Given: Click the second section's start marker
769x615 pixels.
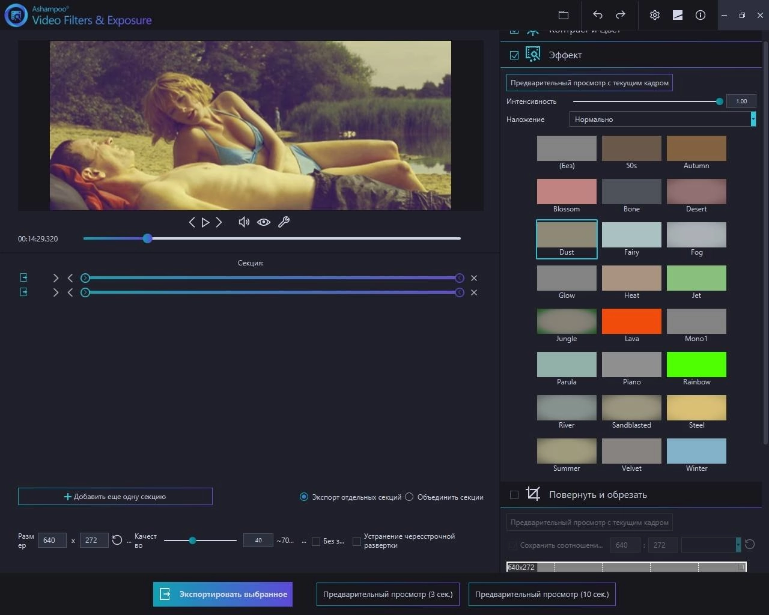Looking at the screenshot, I should coord(85,292).
